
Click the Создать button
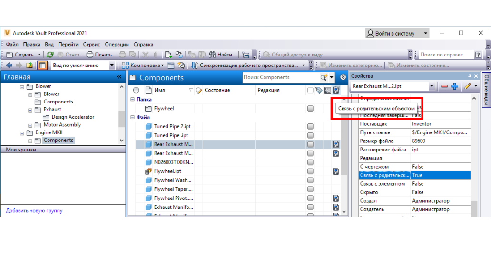[x=20, y=55]
